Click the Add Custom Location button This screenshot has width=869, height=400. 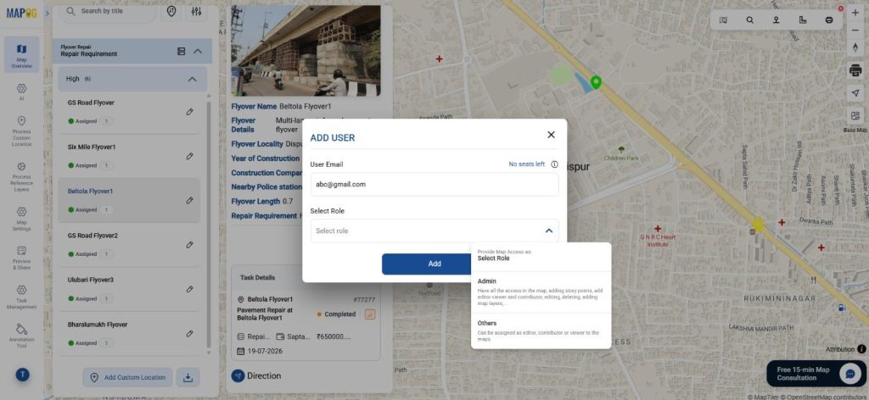[128, 377]
